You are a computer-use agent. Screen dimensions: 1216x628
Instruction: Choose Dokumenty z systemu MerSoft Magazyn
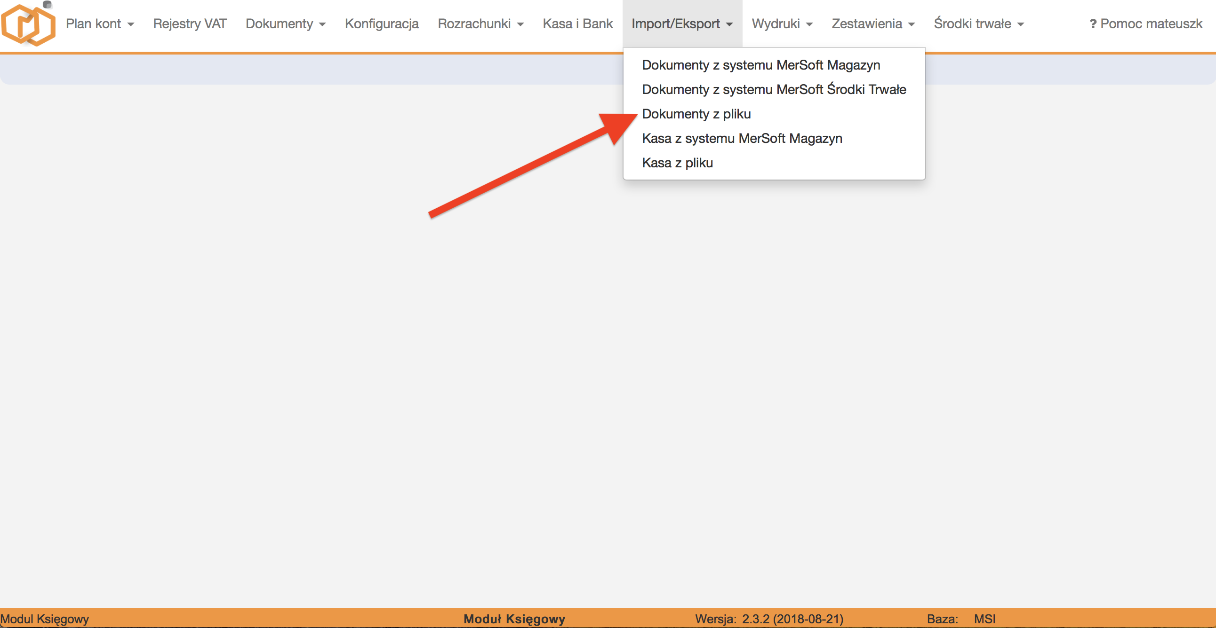[x=761, y=64]
